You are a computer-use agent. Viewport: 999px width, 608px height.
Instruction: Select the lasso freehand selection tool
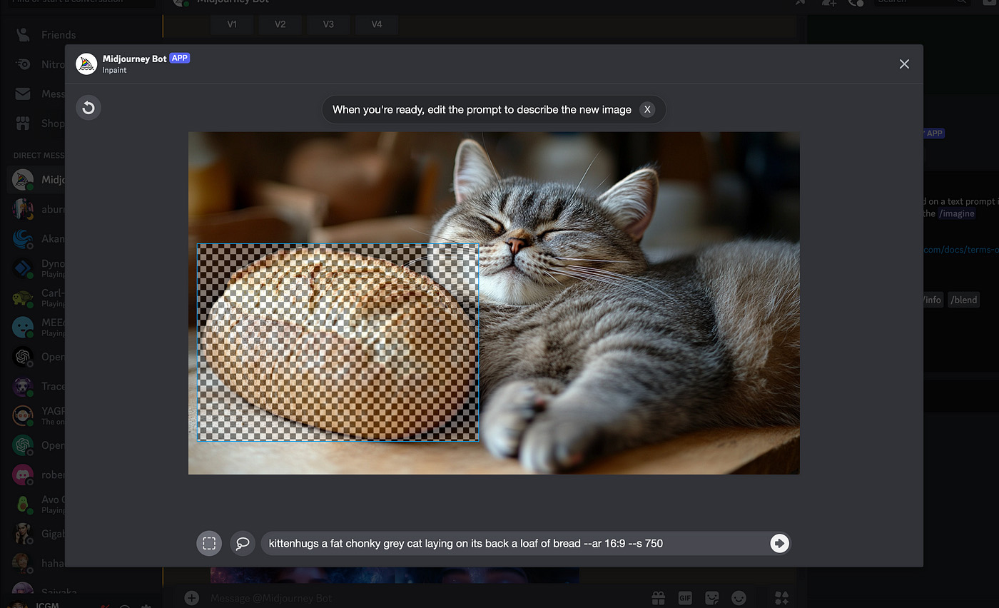tap(243, 543)
